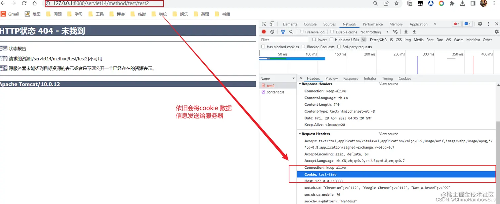
Task: Open the zoom magnifier in address bar
Action: (x=376, y=3)
